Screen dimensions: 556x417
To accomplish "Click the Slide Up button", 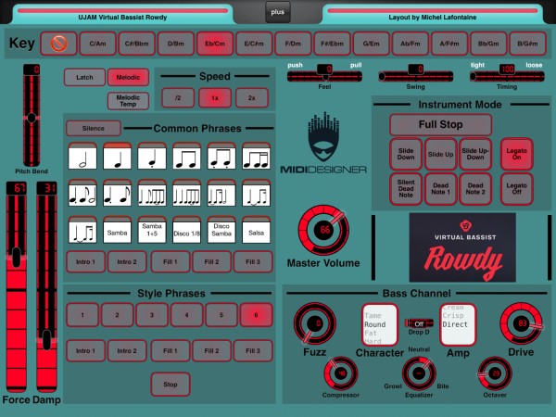I will click(440, 154).
